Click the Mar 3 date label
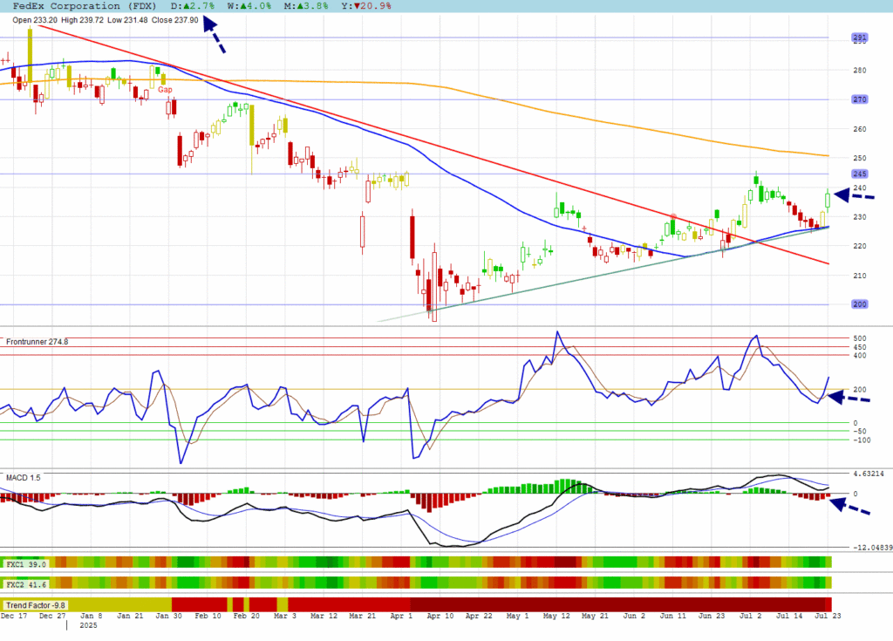The height and width of the screenshot is (641, 893). (285, 616)
